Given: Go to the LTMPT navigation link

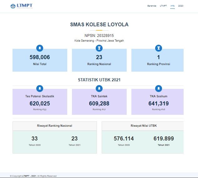Looking at the screenshot, I should (163, 6).
